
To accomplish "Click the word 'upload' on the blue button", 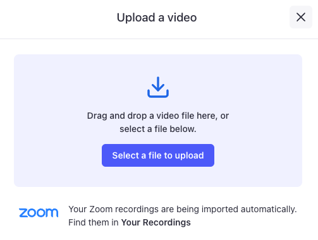I will click(x=189, y=156).
